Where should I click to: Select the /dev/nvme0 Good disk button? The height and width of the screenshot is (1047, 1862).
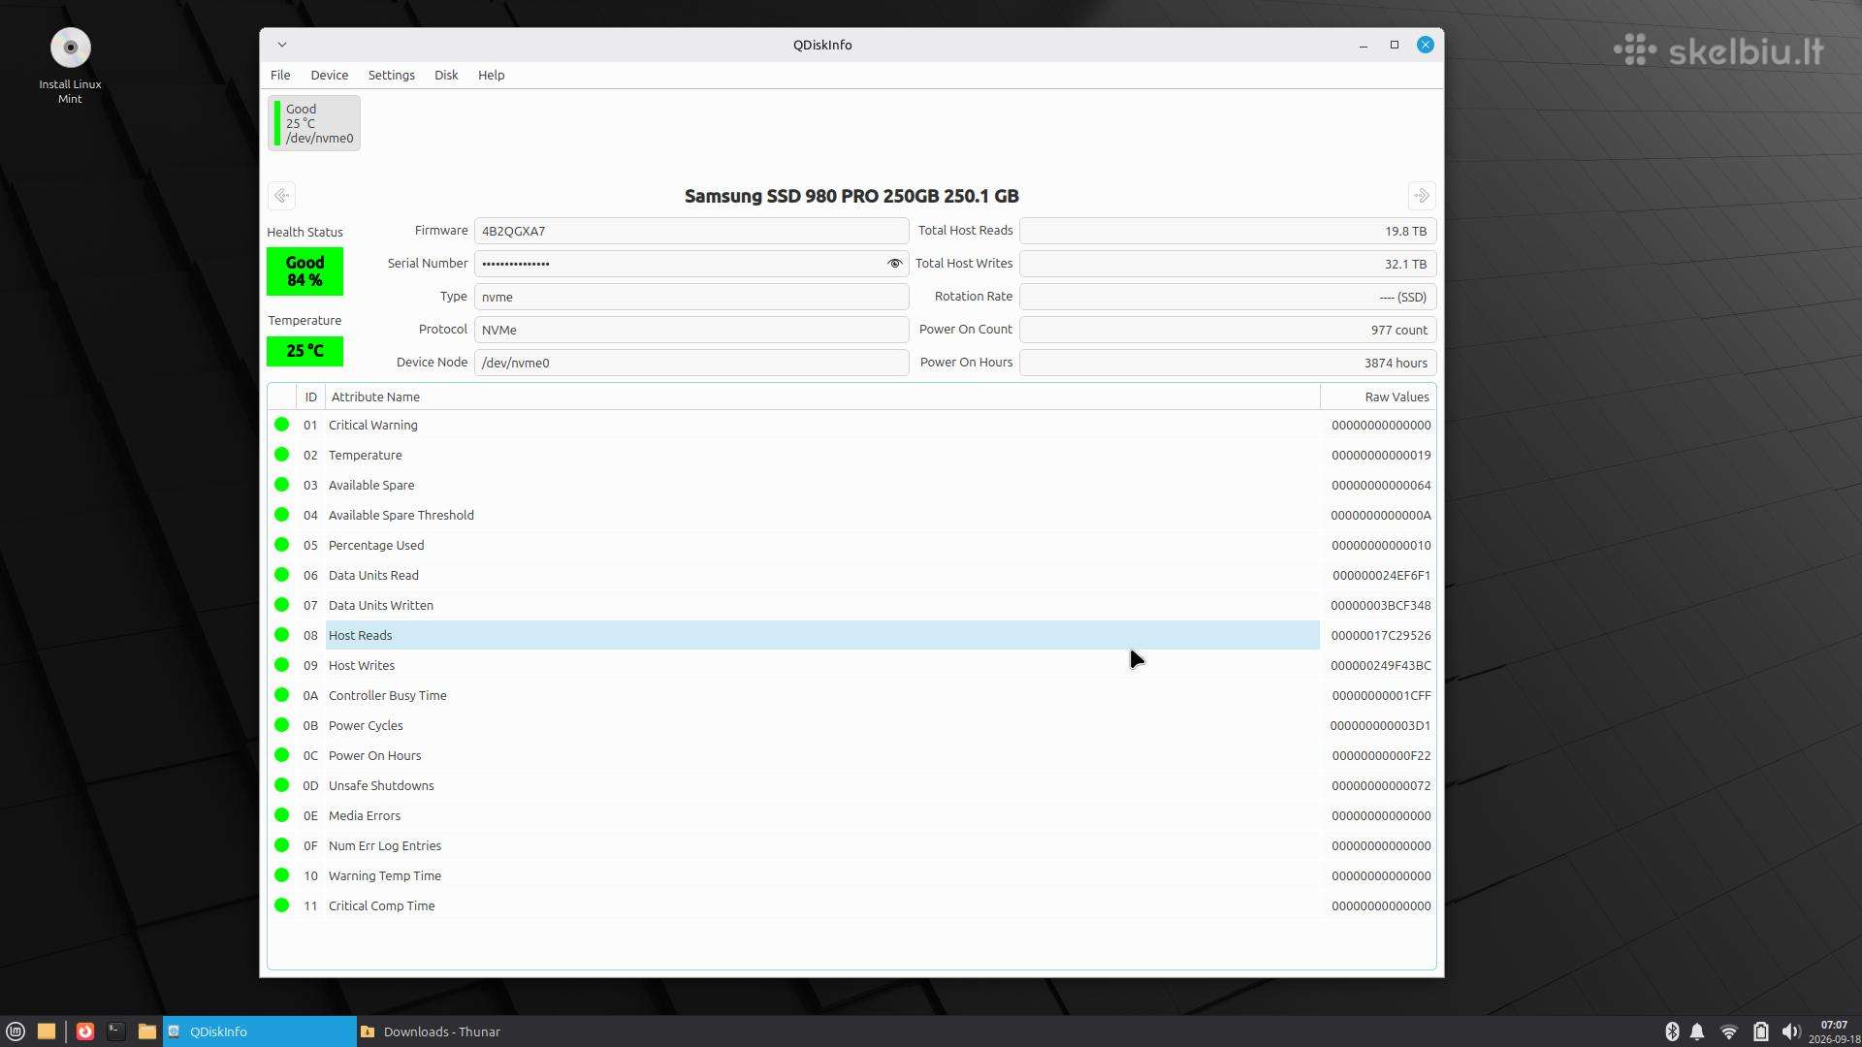[x=314, y=123]
